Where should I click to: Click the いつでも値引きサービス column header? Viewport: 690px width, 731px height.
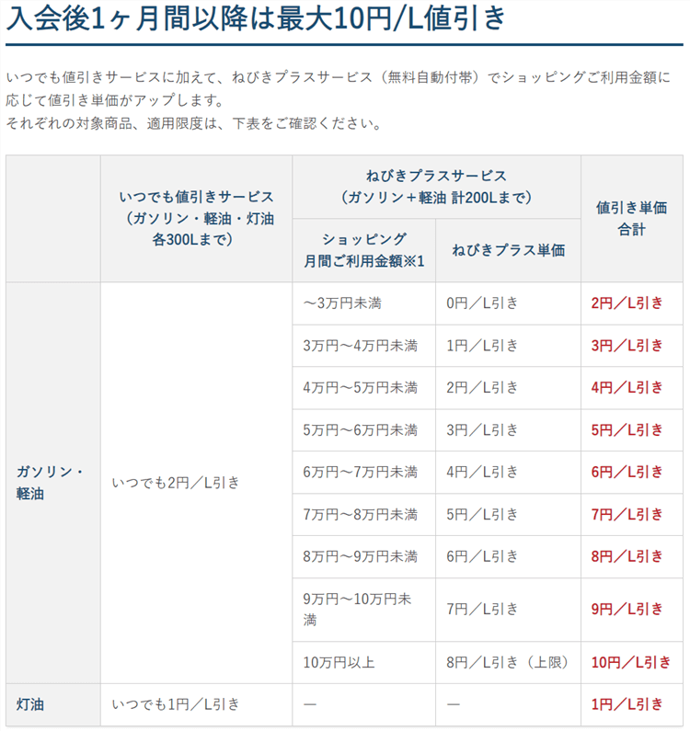(196, 218)
